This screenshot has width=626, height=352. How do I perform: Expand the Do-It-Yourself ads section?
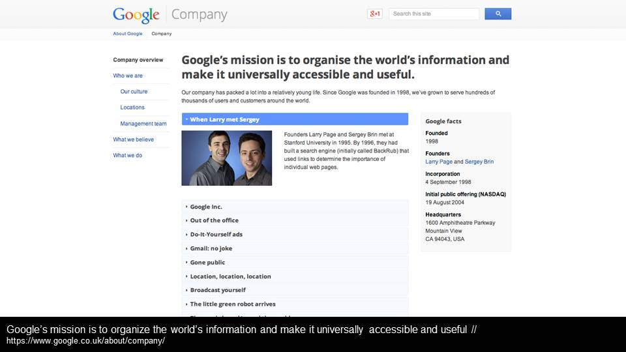tap(295, 234)
